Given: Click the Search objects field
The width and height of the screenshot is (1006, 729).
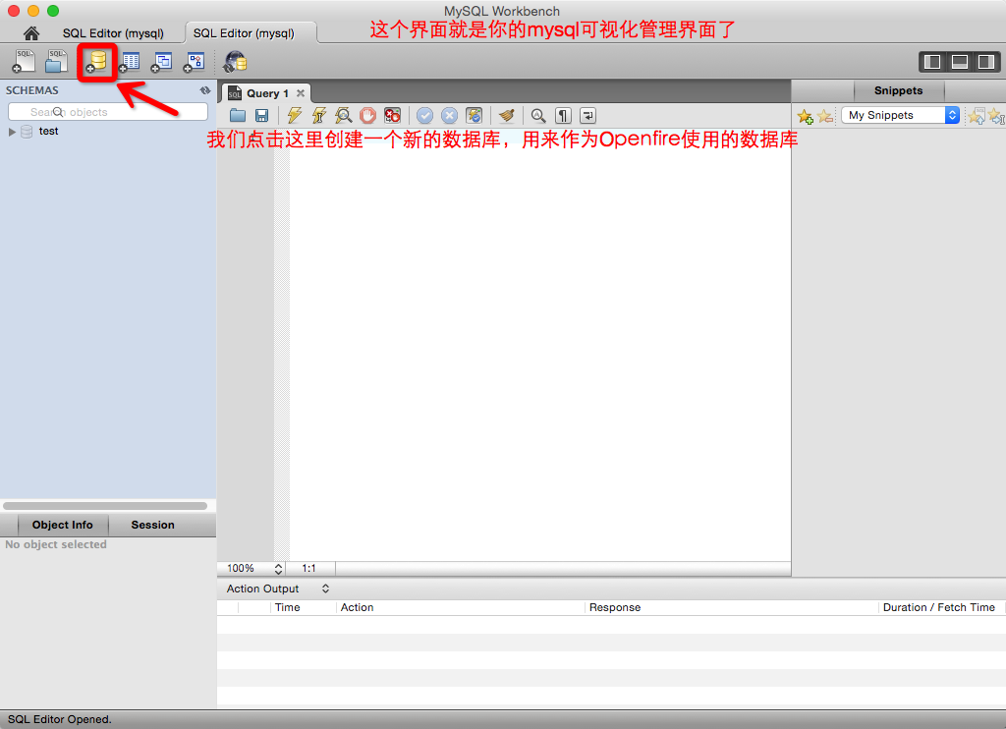Looking at the screenshot, I should point(108,112).
